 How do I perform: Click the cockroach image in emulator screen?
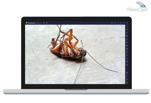click(75, 54)
